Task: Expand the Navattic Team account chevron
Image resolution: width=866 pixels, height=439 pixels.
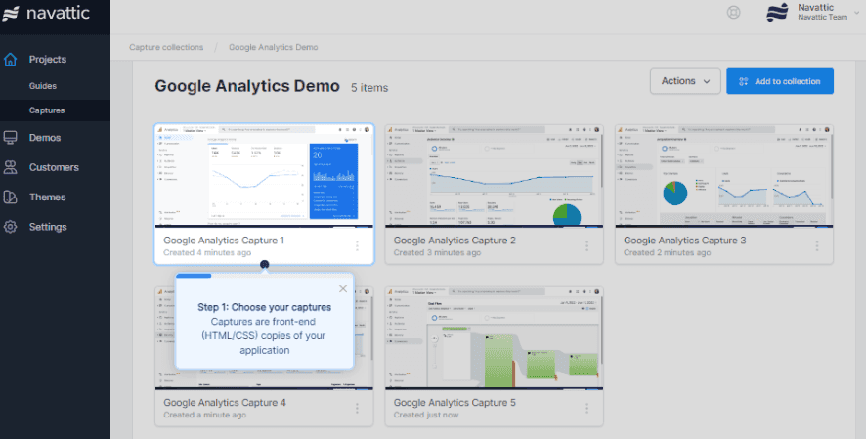Action: click(857, 12)
